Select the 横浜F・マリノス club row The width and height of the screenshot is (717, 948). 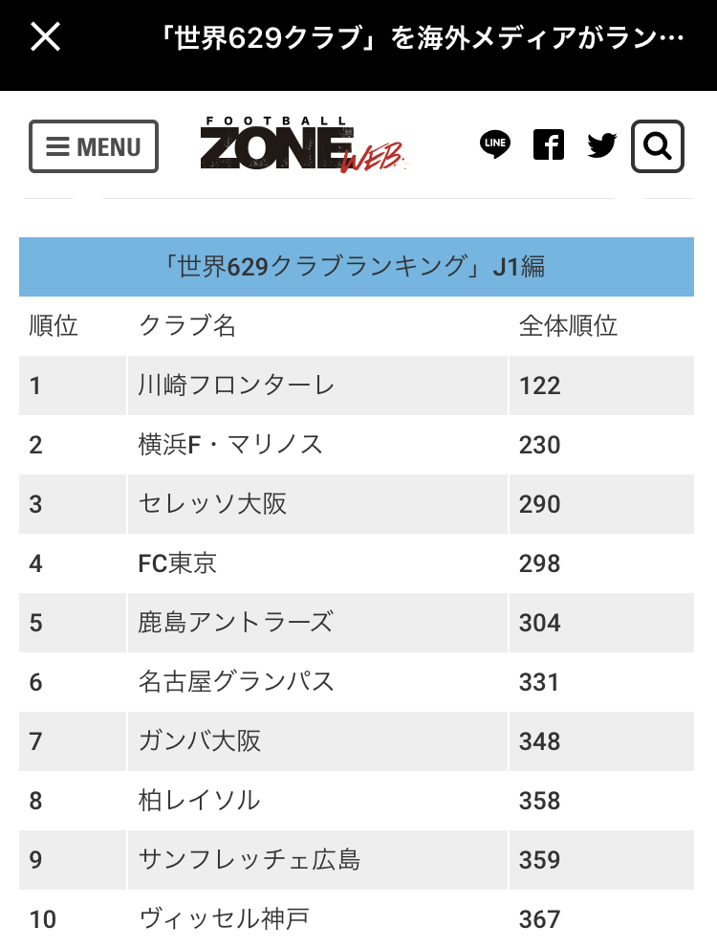click(x=230, y=445)
